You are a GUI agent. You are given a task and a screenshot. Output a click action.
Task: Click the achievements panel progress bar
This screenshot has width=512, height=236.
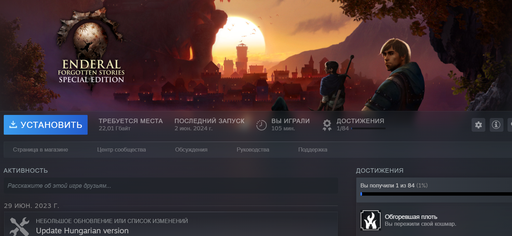436,194
